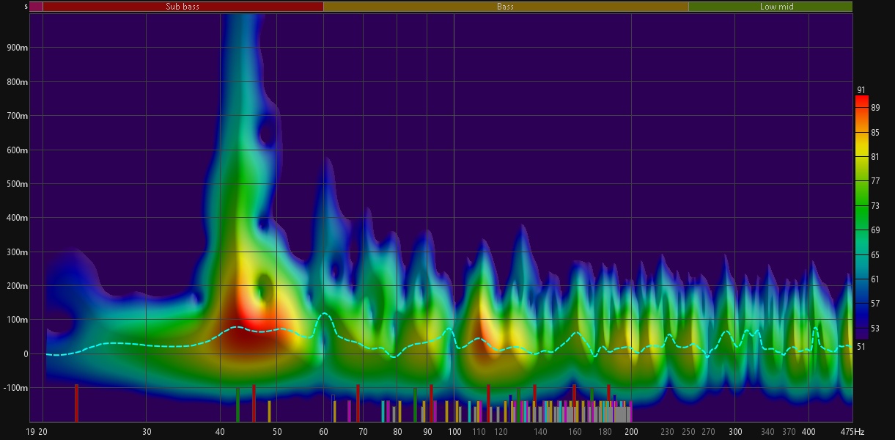Click the red top of the color scale

click(x=861, y=100)
